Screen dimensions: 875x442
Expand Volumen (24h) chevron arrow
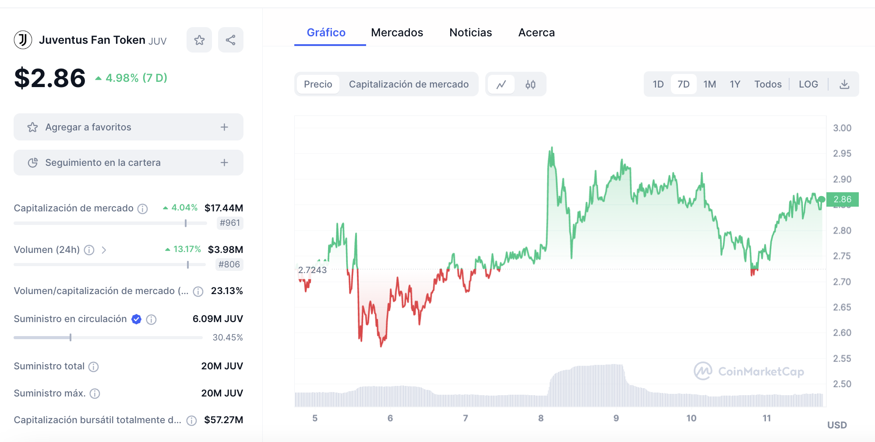coord(104,250)
